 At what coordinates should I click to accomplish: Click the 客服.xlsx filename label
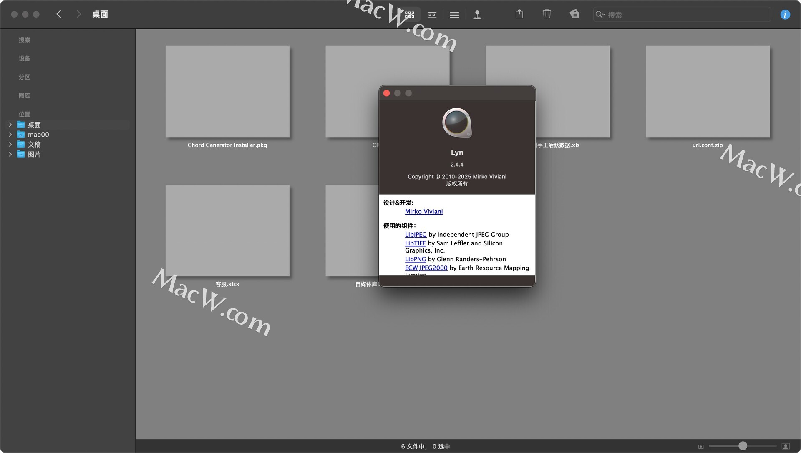pos(227,284)
